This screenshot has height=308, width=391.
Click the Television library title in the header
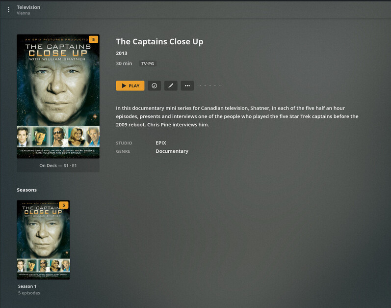coord(28,7)
